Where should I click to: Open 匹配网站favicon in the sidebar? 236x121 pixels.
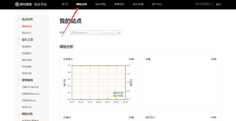(x=30, y=94)
